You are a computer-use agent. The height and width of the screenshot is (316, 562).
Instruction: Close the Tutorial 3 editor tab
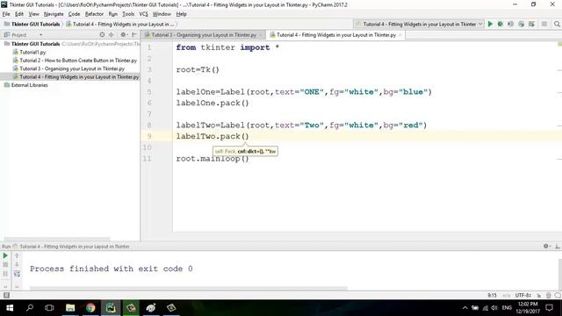click(x=261, y=35)
